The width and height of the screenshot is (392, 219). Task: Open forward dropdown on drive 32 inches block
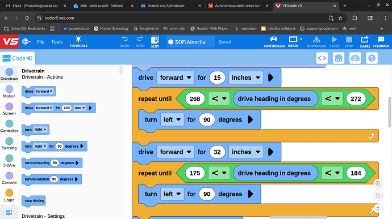176,152
